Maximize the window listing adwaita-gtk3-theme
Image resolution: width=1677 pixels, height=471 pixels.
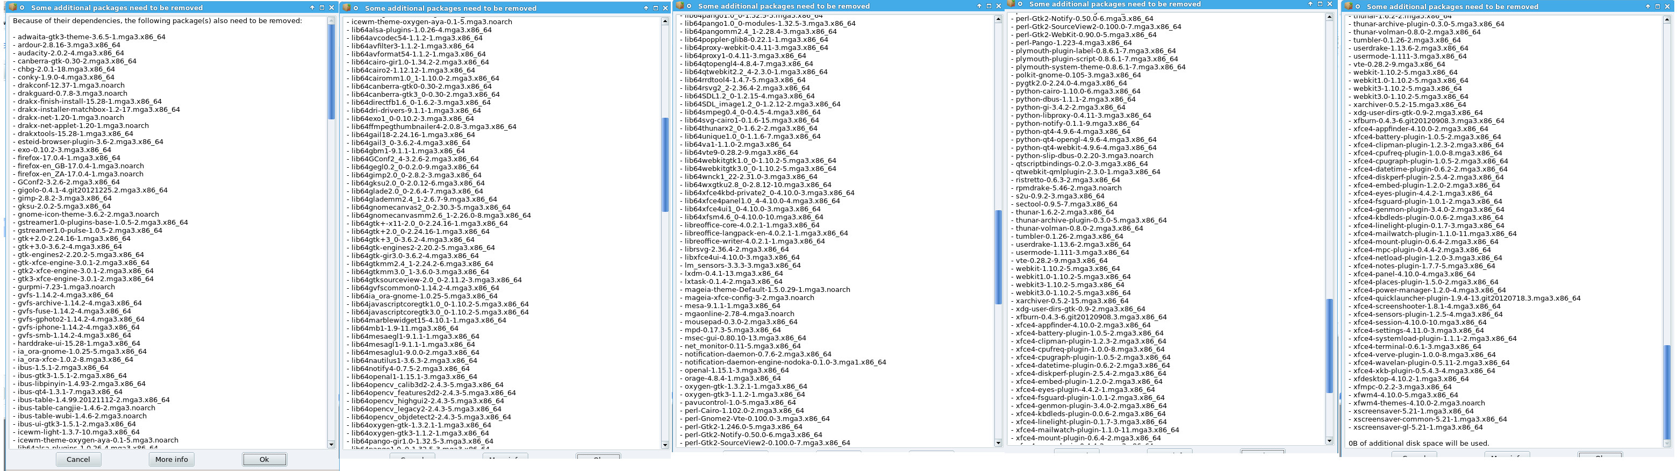tap(322, 8)
